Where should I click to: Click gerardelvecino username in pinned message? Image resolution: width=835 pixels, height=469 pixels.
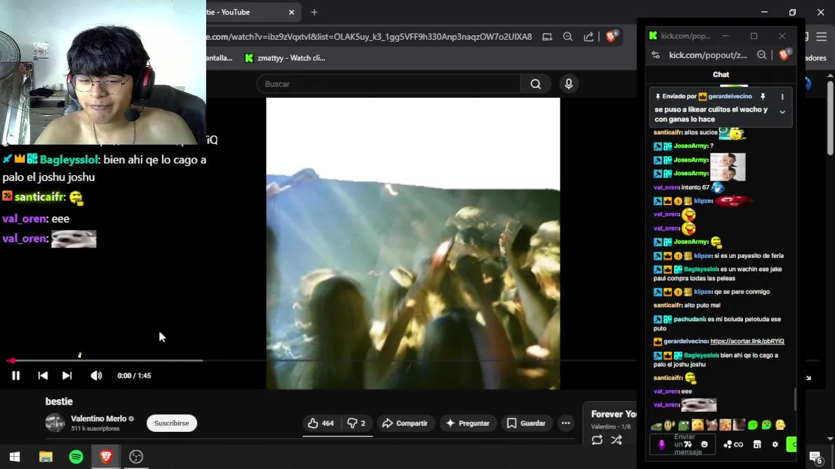[x=729, y=96]
